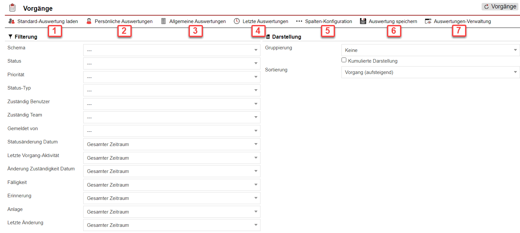Click the Standard-Auswertung laden people icon
This screenshot has width=520, height=233.
click(x=11, y=21)
